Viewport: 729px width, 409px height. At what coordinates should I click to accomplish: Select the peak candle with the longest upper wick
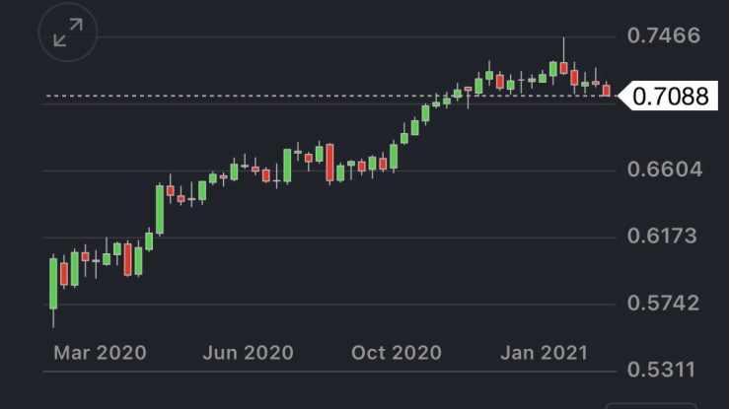(563, 67)
